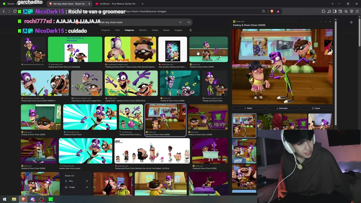Open the extensions puzzle icon

point(323,11)
